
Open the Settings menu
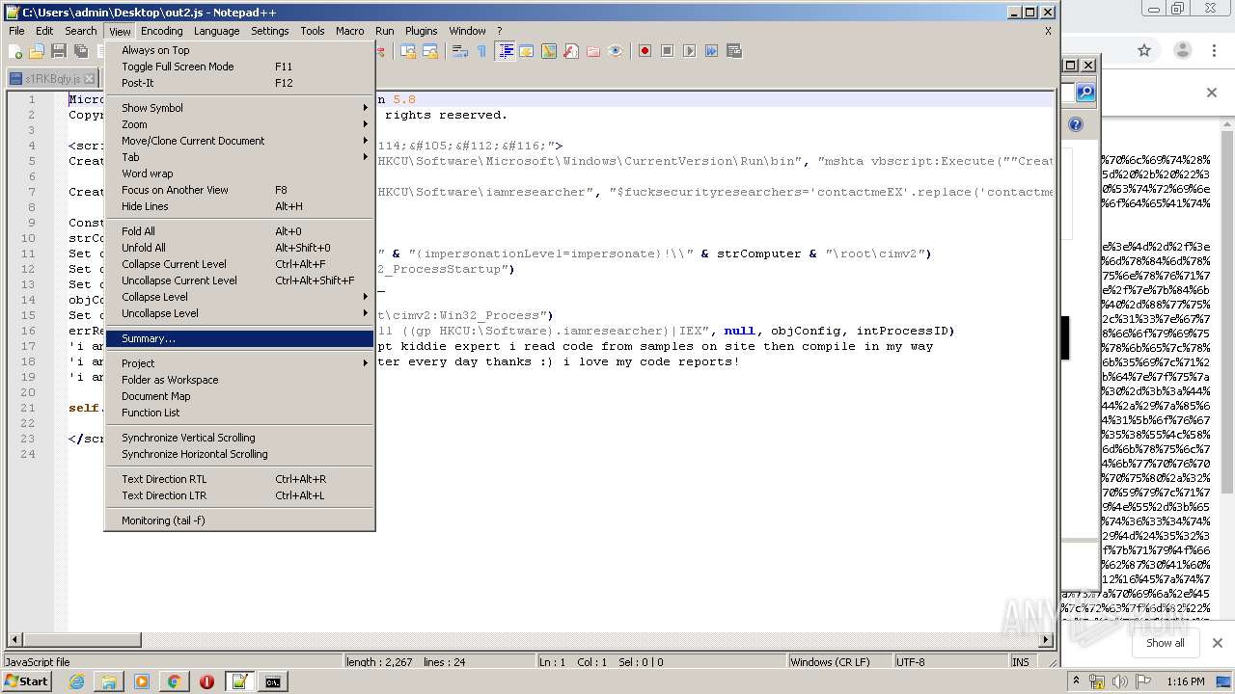pos(270,31)
